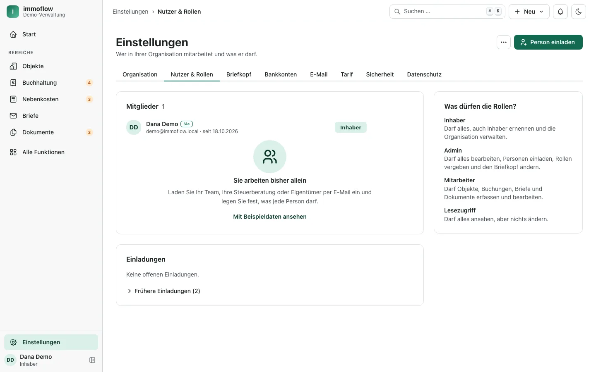Click Dana Demo name in sidebar footer
Viewport: 596px width, 372px height.
36,357
